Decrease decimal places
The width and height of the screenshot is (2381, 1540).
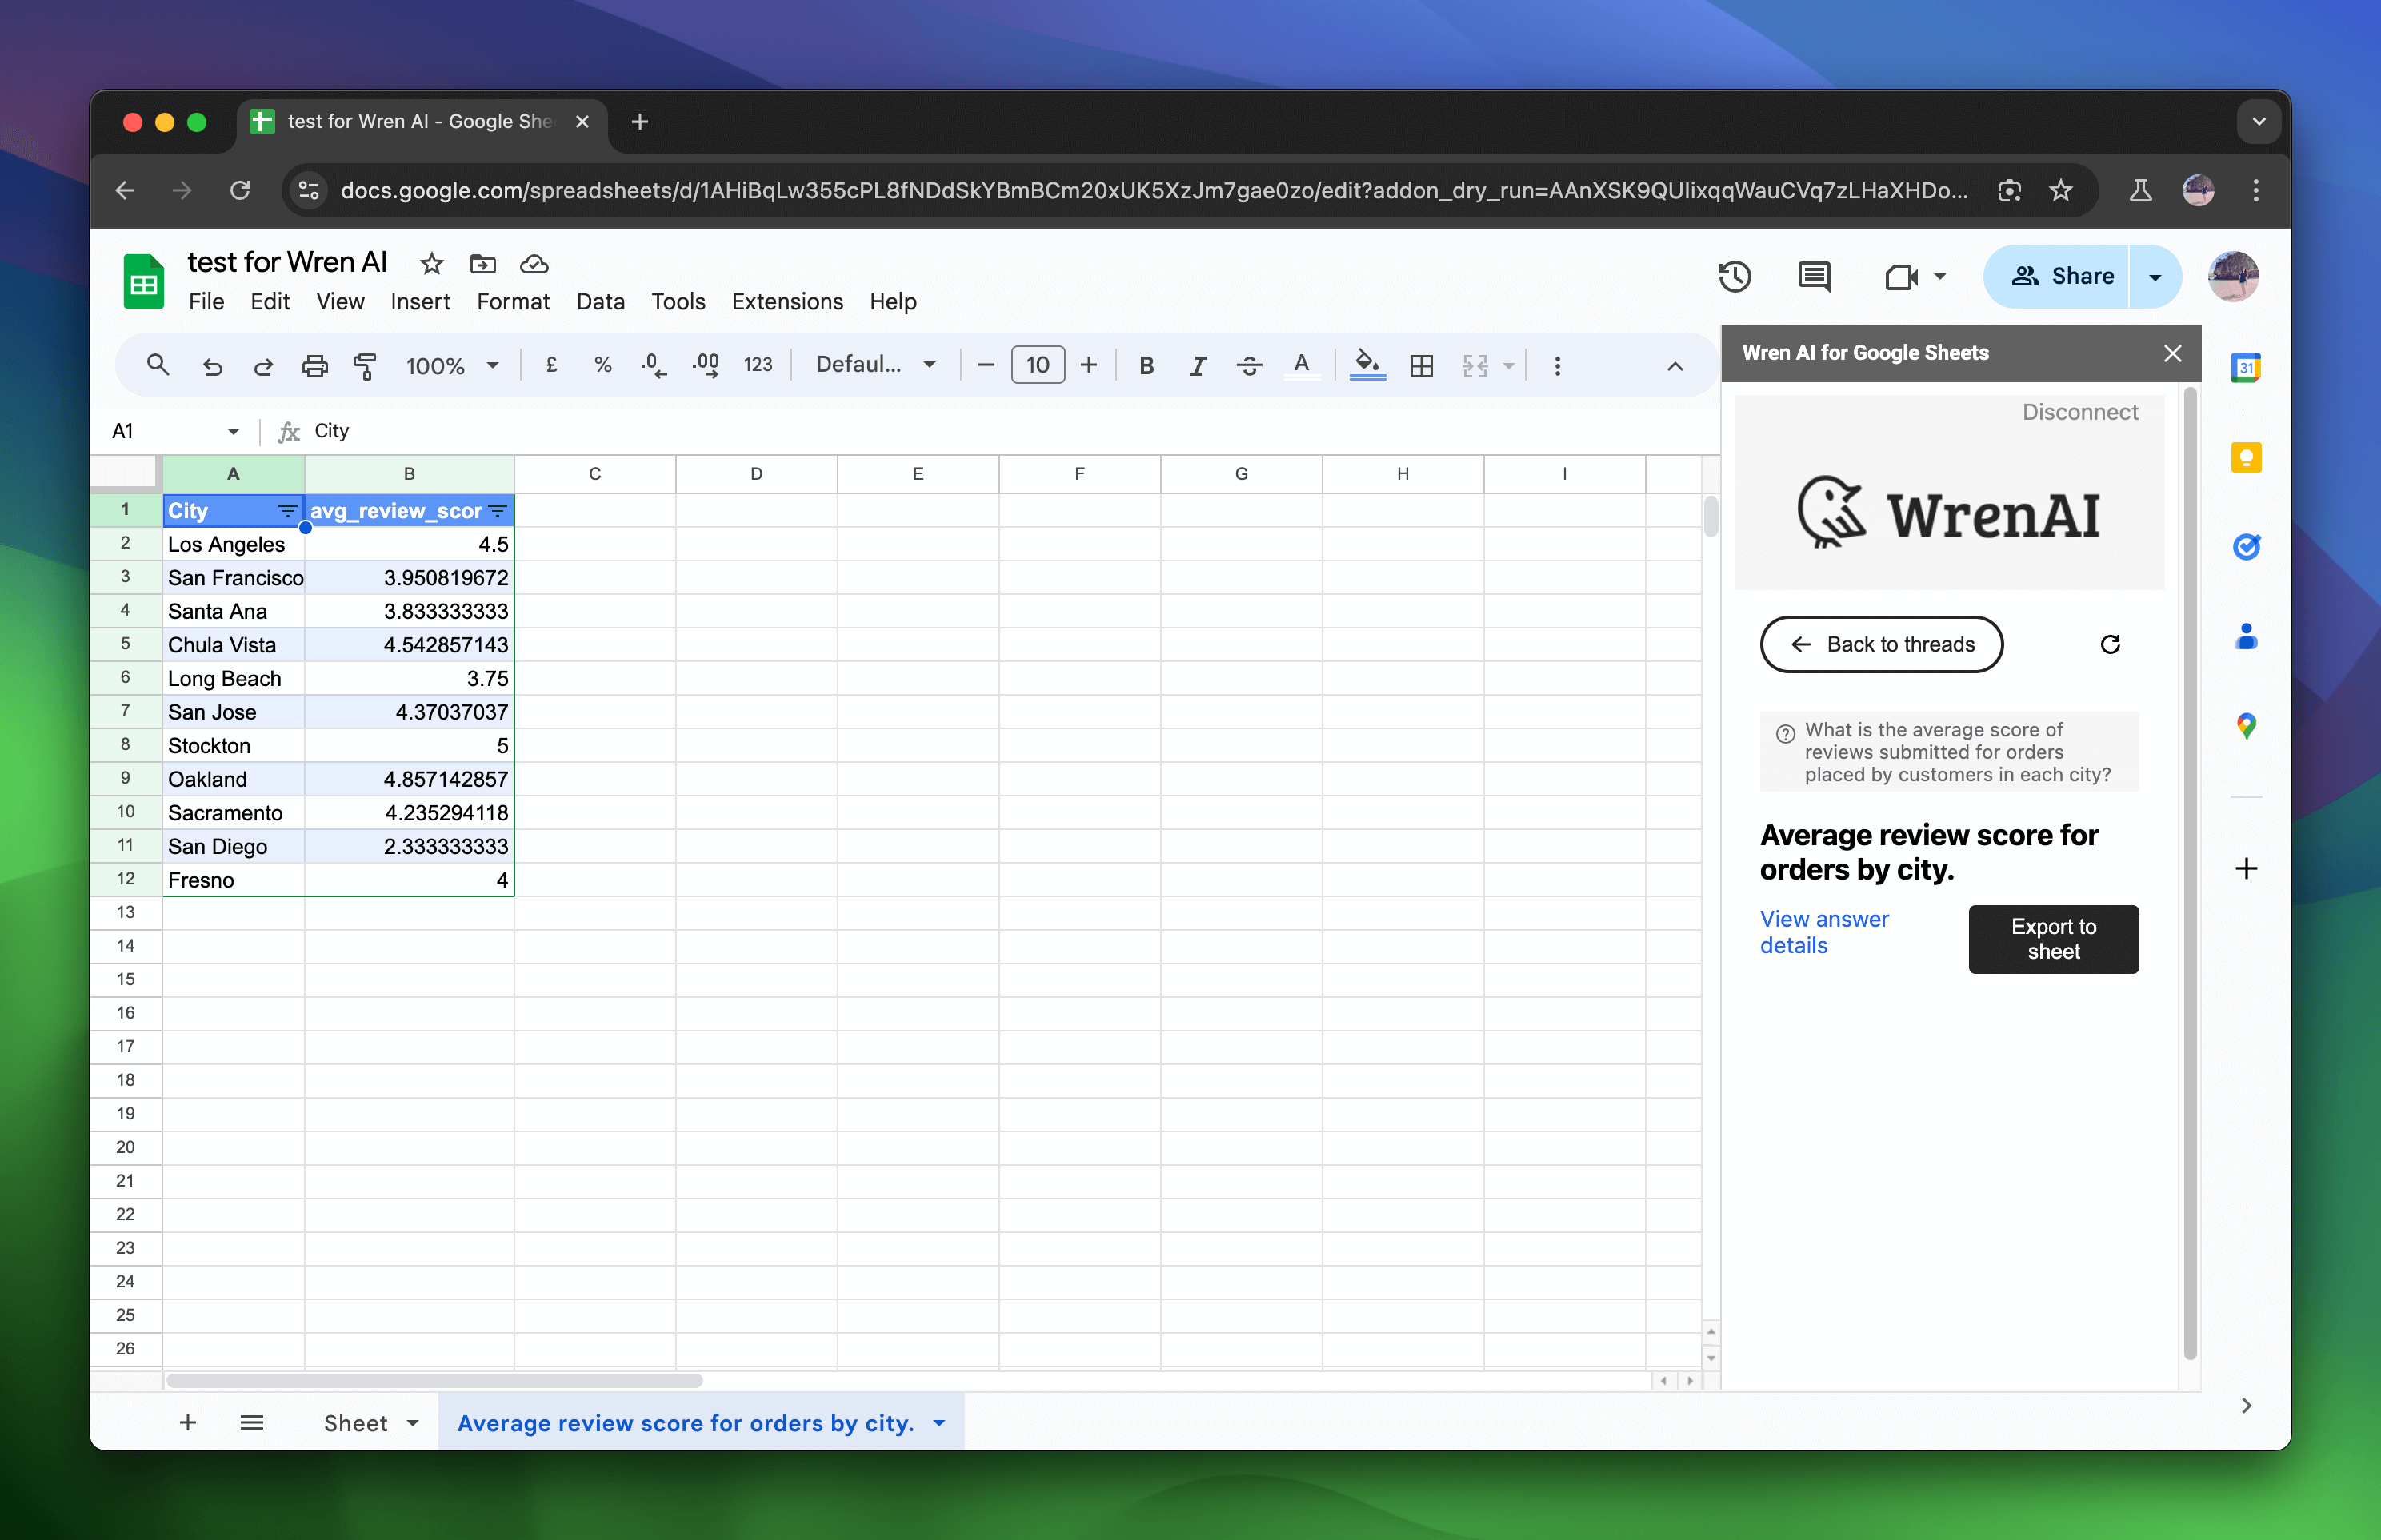pos(654,365)
